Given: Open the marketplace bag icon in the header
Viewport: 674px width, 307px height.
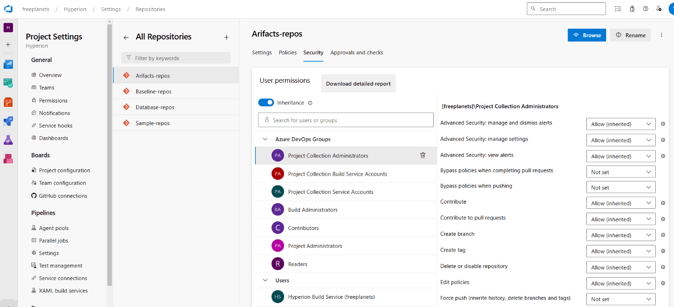Looking at the screenshot, I should [x=632, y=9].
